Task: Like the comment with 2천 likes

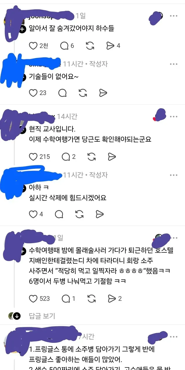Action: coord(34,45)
